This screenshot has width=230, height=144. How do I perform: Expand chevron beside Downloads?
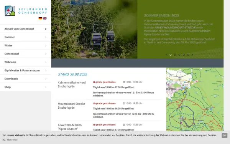pos(46,79)
